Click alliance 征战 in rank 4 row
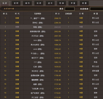This screenshot has height=99, width=103. point(96,31)
